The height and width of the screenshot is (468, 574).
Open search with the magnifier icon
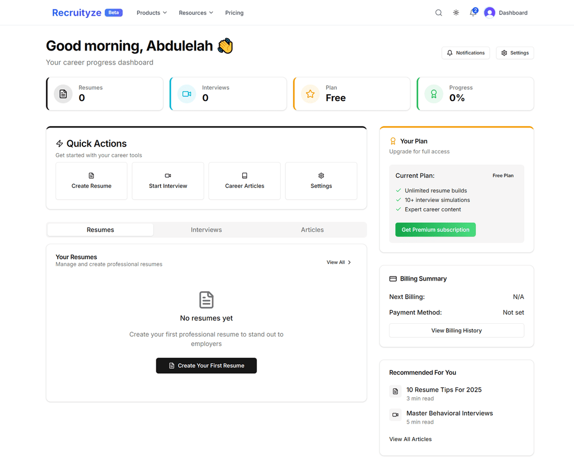click(439, 13)
